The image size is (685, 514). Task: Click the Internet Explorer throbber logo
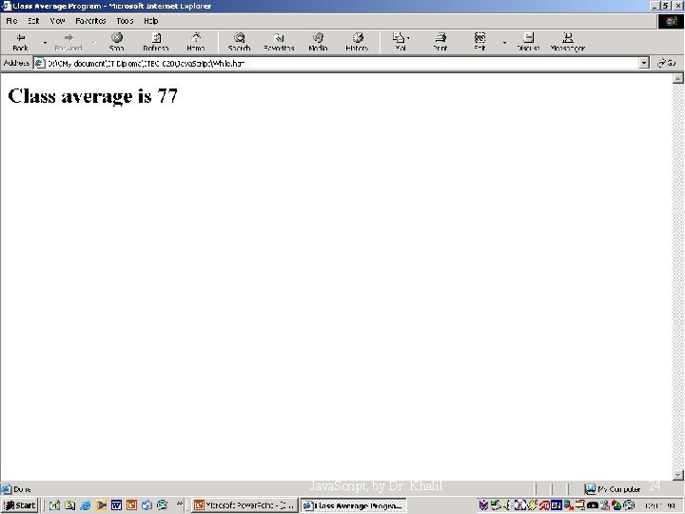tap(671, 21)
